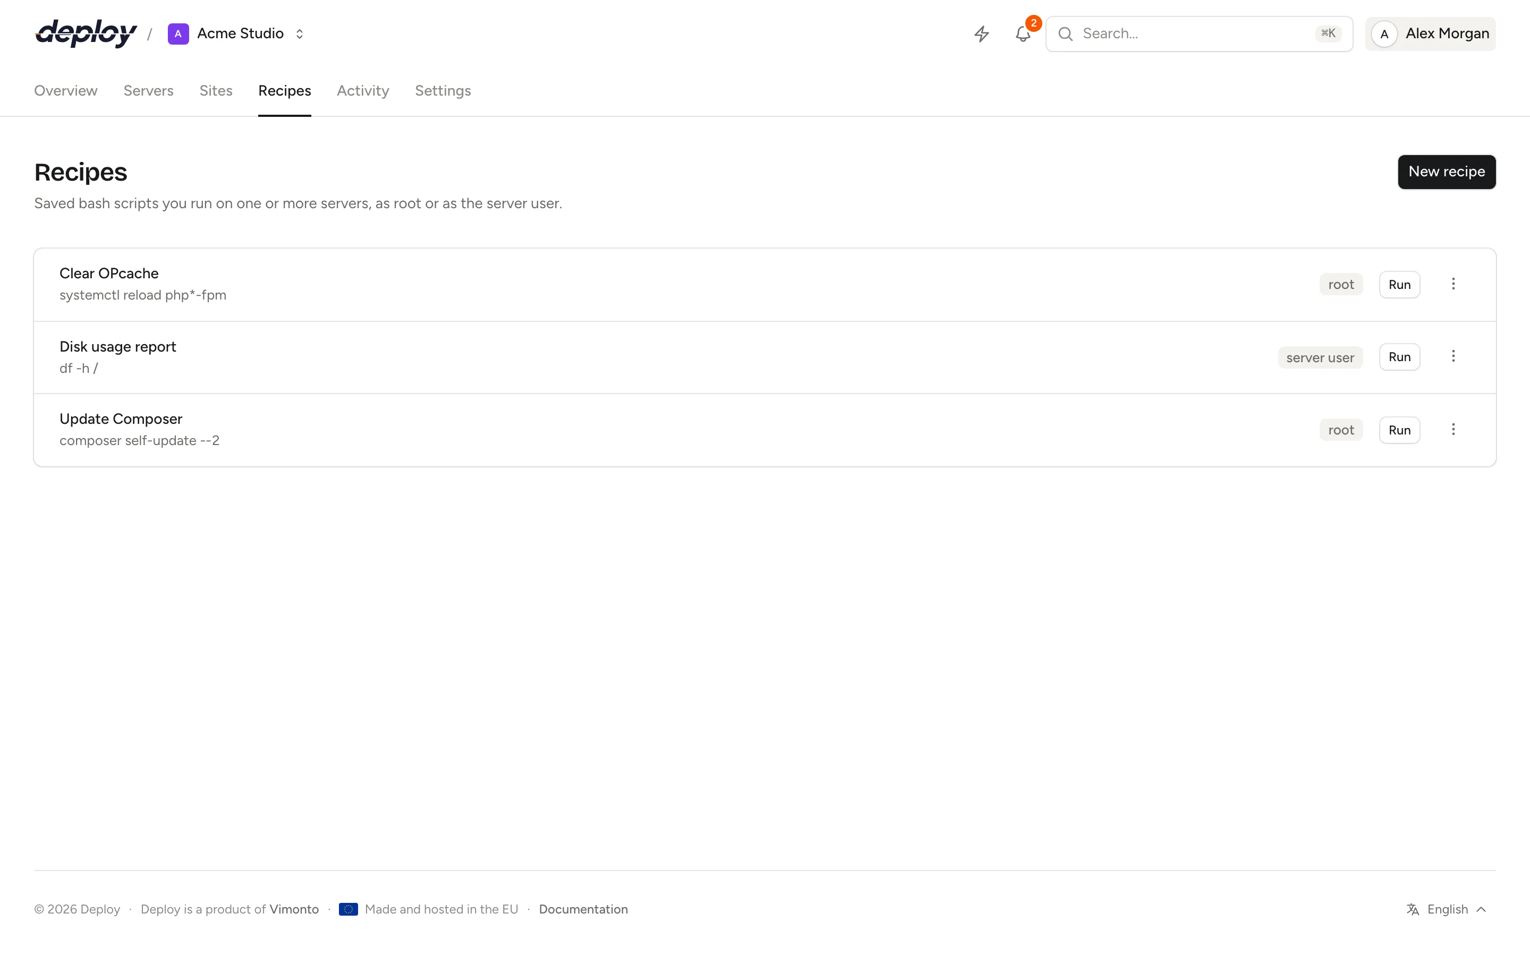Go to the Activity tab
1530x956 pixels.
[x=363, y=90]
